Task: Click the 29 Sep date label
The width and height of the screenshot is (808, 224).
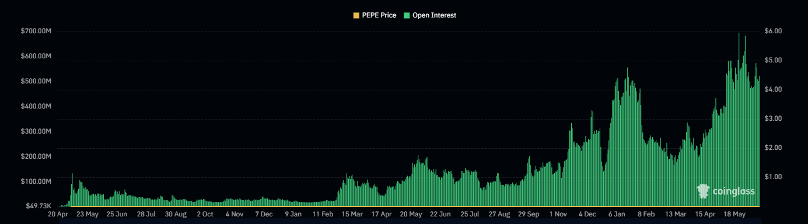Action: [529, 215]
